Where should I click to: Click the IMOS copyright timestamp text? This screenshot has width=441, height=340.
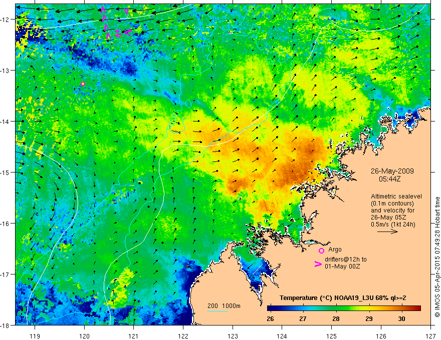pos(437,257)
